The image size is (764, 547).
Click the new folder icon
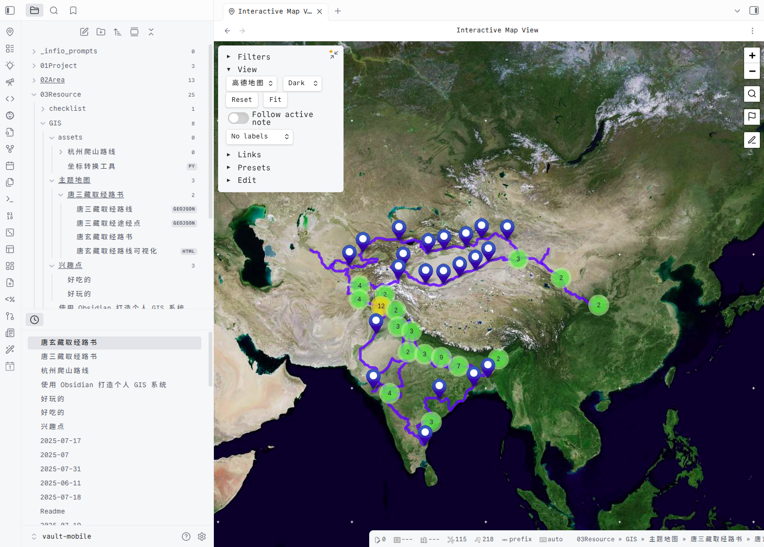pyautogui.click(x=101, y=32)
